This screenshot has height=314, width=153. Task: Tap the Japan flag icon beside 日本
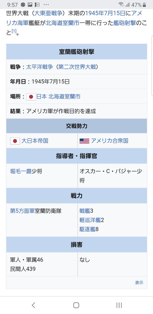(31, 97)
